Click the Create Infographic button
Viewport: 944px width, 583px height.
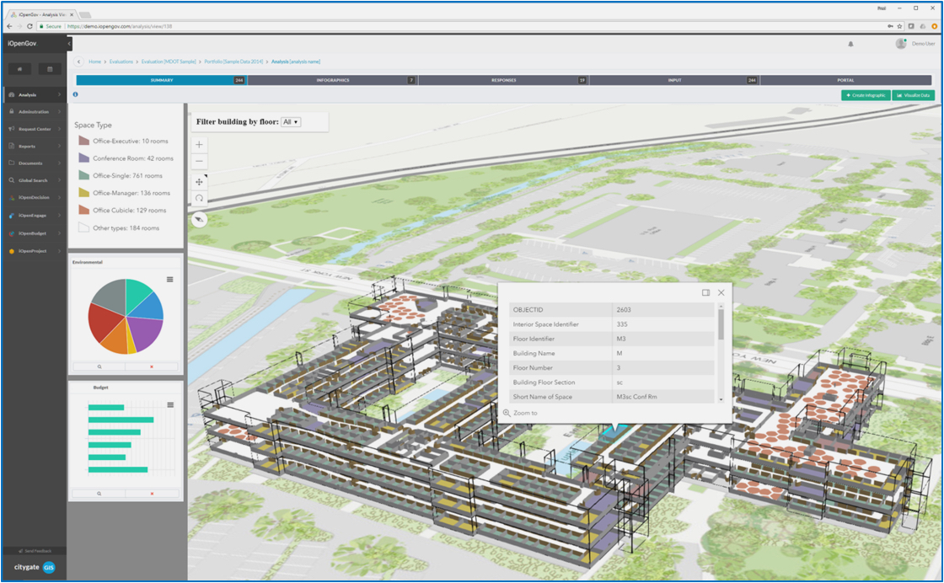click(866, 95)
